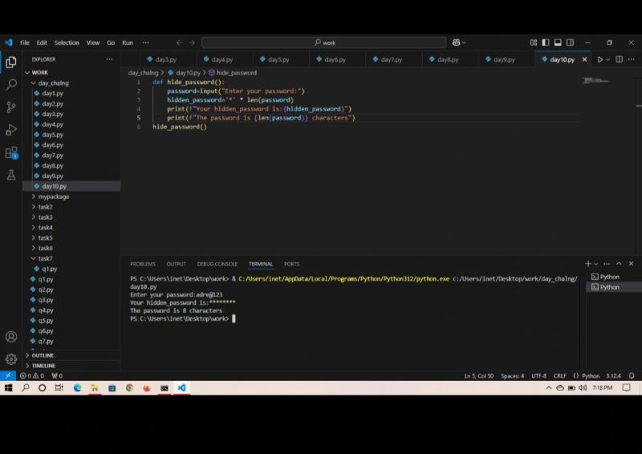Split the editor right
Screen dimensions: 642x454
coord(619,59)
